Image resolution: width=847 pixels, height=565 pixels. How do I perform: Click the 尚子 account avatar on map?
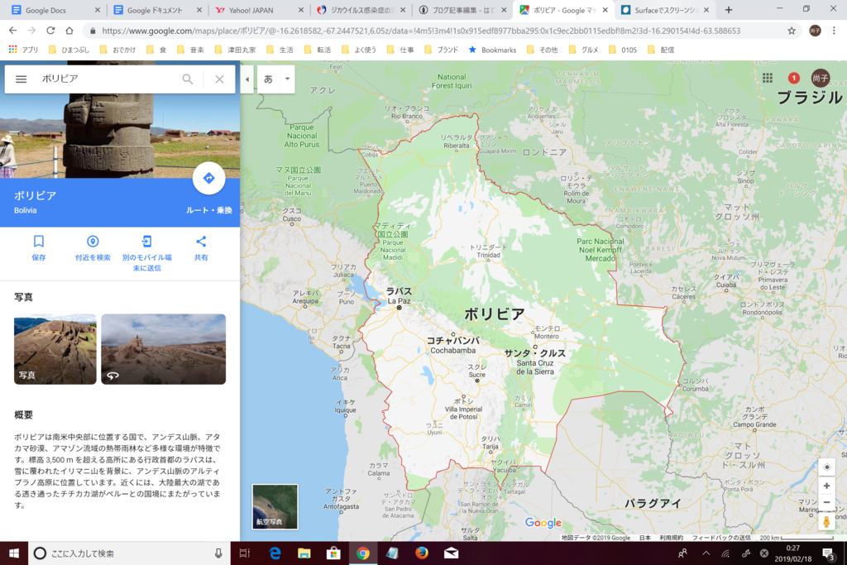click(x=821, y=78)
